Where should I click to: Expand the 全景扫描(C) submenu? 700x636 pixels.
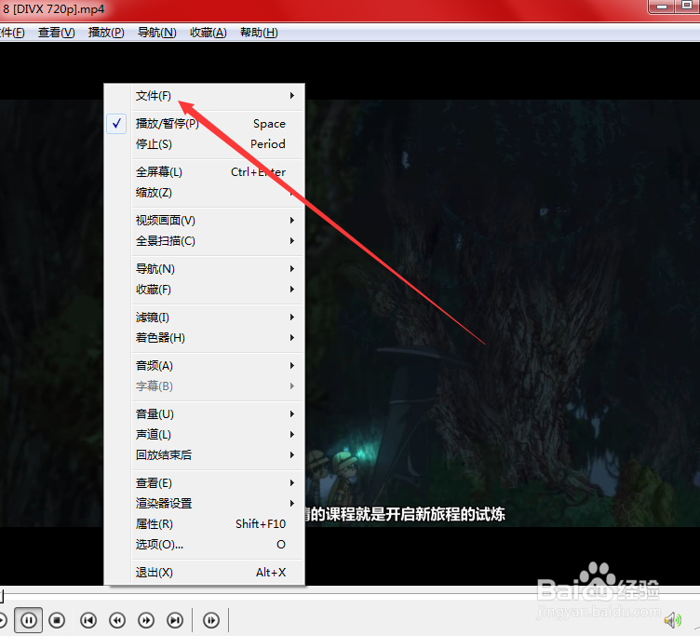tap(205, 241)
